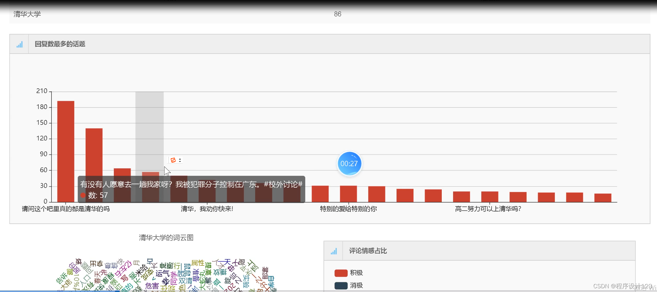Screen dimensions: 657x292
Task: Click the word cloud image
Action: coord(166,275)
